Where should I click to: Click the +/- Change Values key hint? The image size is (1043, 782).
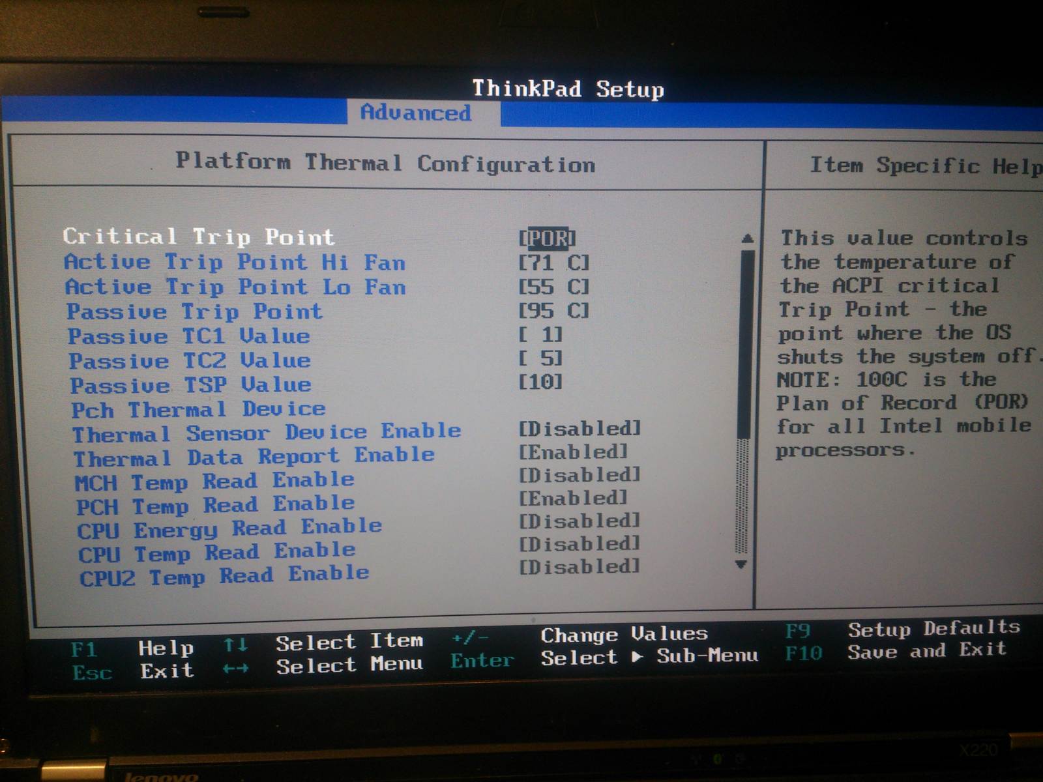(580, 635)
